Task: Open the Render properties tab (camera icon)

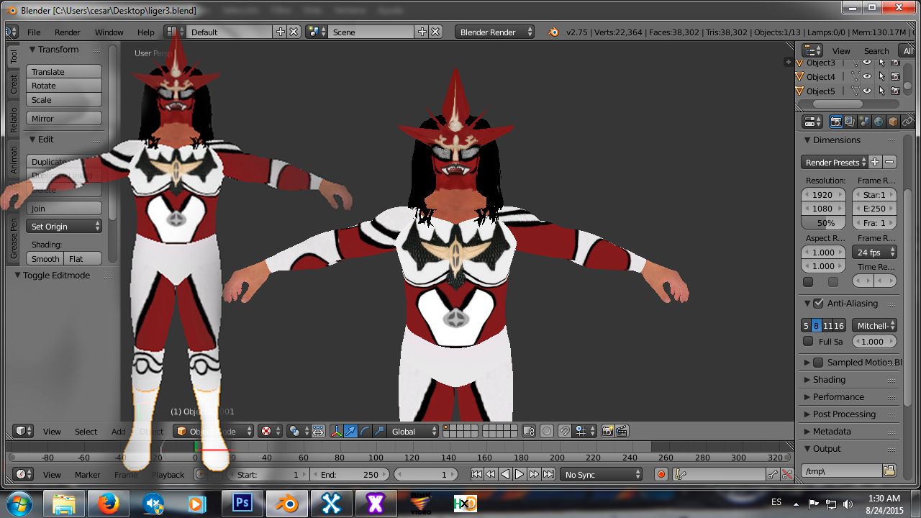Action: 836,122
